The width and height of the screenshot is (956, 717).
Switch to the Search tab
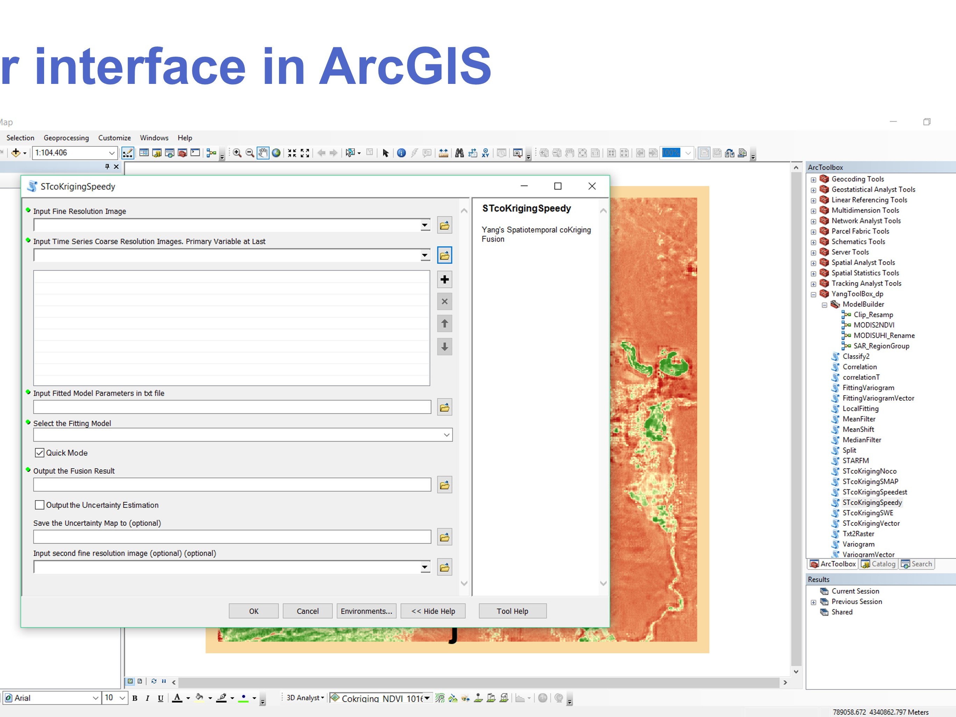pyautogui.click(x=917, y=564)
